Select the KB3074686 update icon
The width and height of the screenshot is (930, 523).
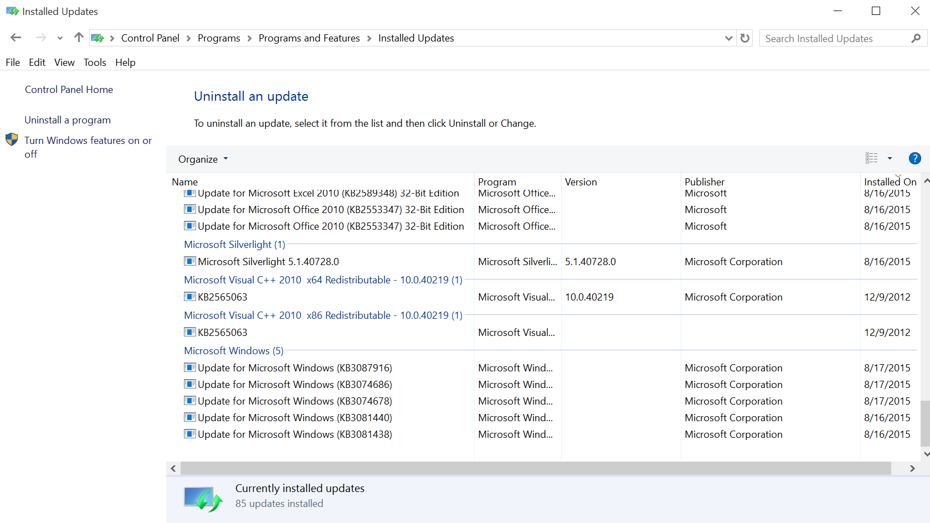190,384
